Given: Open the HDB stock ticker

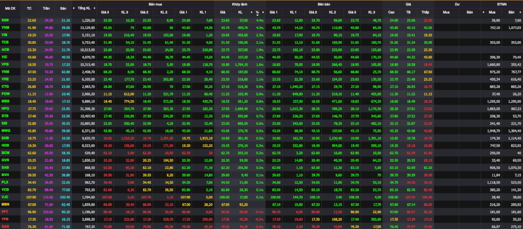Looking at the screenshot, I should [5, 145].
